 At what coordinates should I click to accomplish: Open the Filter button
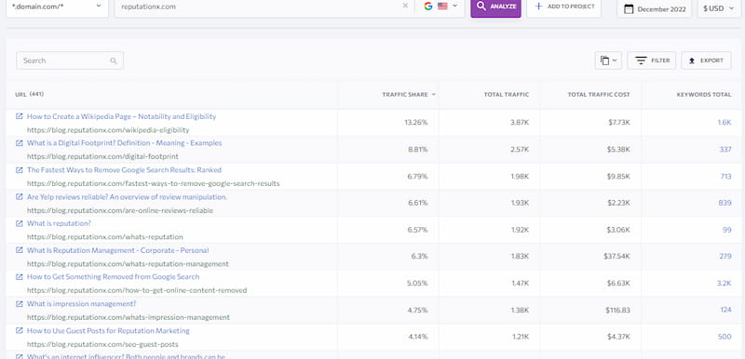[651, 60]
